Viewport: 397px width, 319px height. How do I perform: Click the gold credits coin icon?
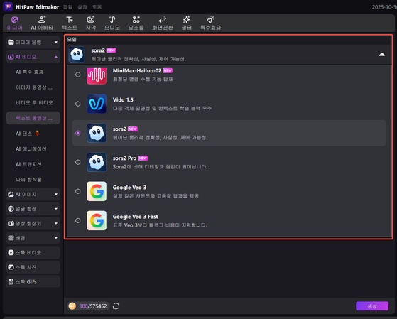[x=72, y=306]
